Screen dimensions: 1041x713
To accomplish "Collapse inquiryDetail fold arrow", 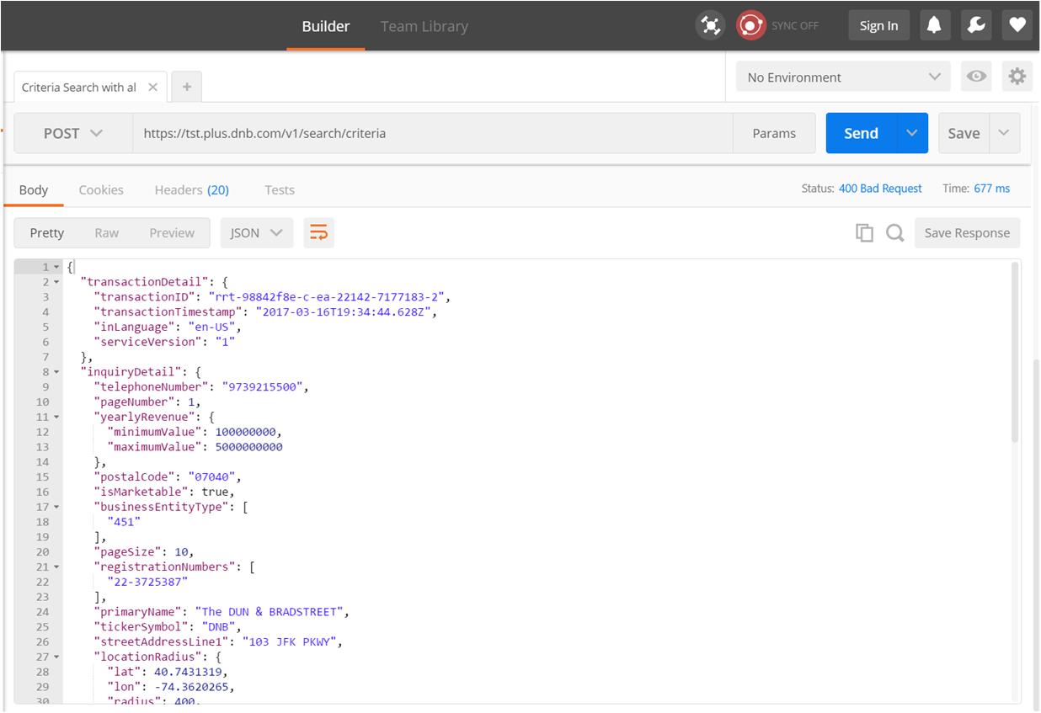I will (x=56, y=371).
